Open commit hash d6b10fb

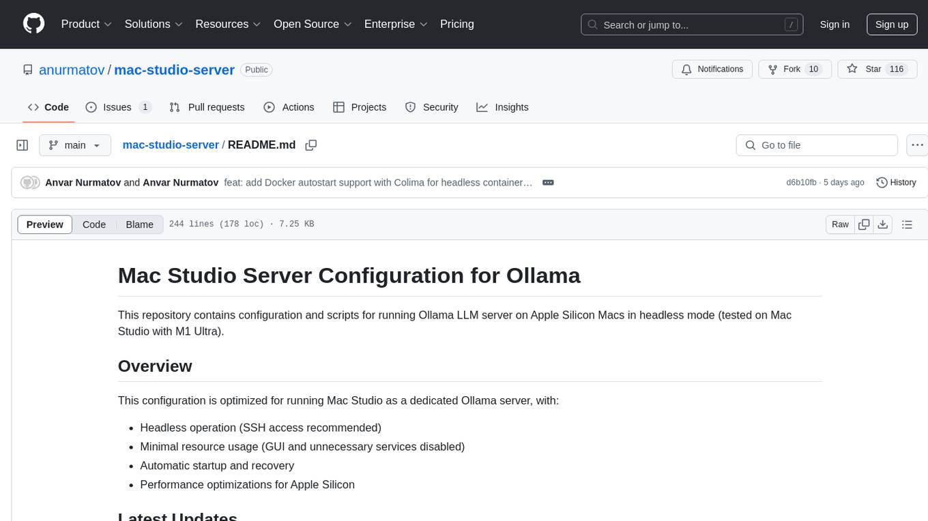click(x=801, y=183)
